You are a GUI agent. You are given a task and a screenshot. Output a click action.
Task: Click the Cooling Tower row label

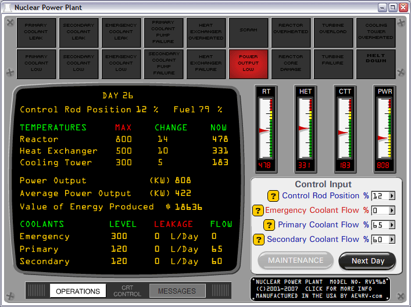click(56, 163)
